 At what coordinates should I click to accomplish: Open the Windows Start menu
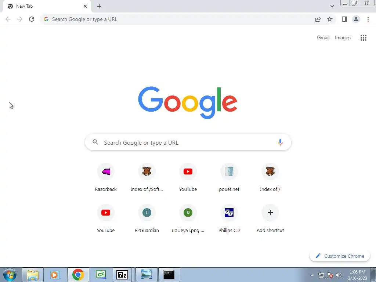[10, 275]
